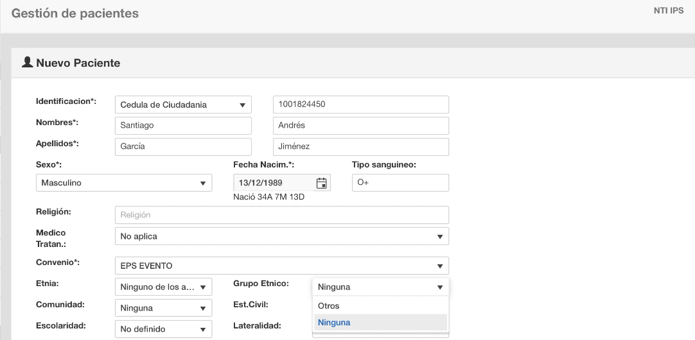Image resolution: width=695 pixels, height=340 pixels.
Task: Click the first surname field García
Action: point(182,146)
